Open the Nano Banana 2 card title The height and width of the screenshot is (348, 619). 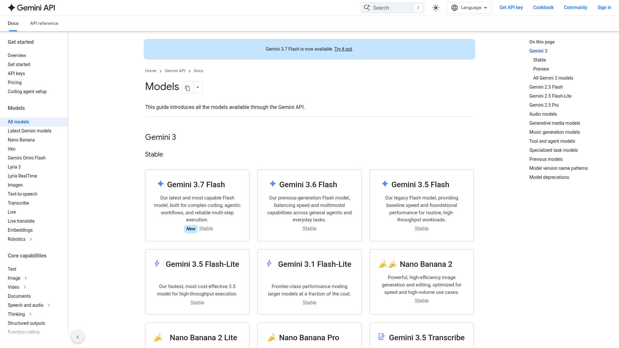426,264
